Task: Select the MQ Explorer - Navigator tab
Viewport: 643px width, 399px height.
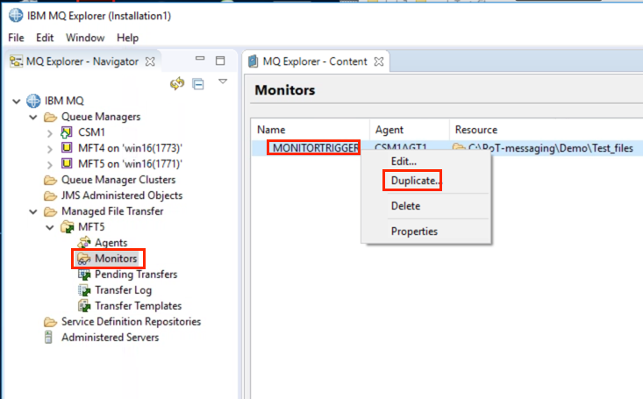Action: pyautogui.click(x=82, y=61)
